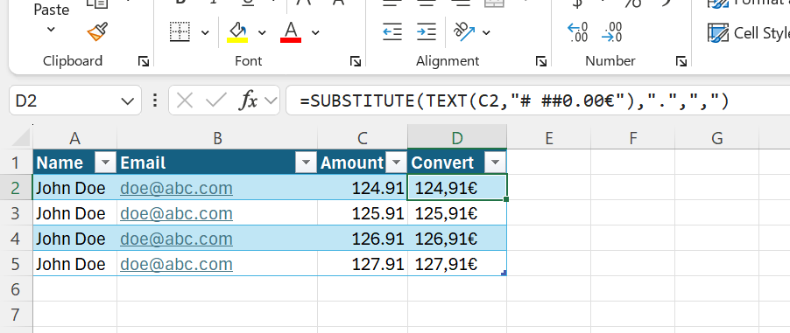Select column C header
Image resolution: width=790 pixels, height=333 pixels.
pyautogui.click(x=363, y=138)
